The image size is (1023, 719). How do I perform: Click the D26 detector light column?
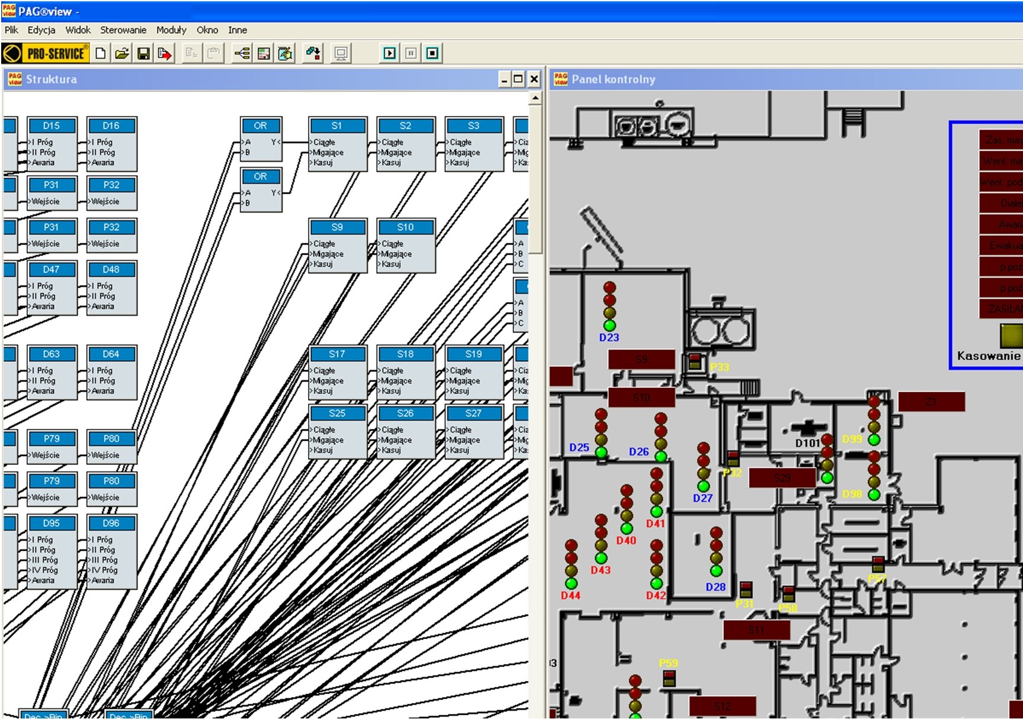[x=660, y=437]
